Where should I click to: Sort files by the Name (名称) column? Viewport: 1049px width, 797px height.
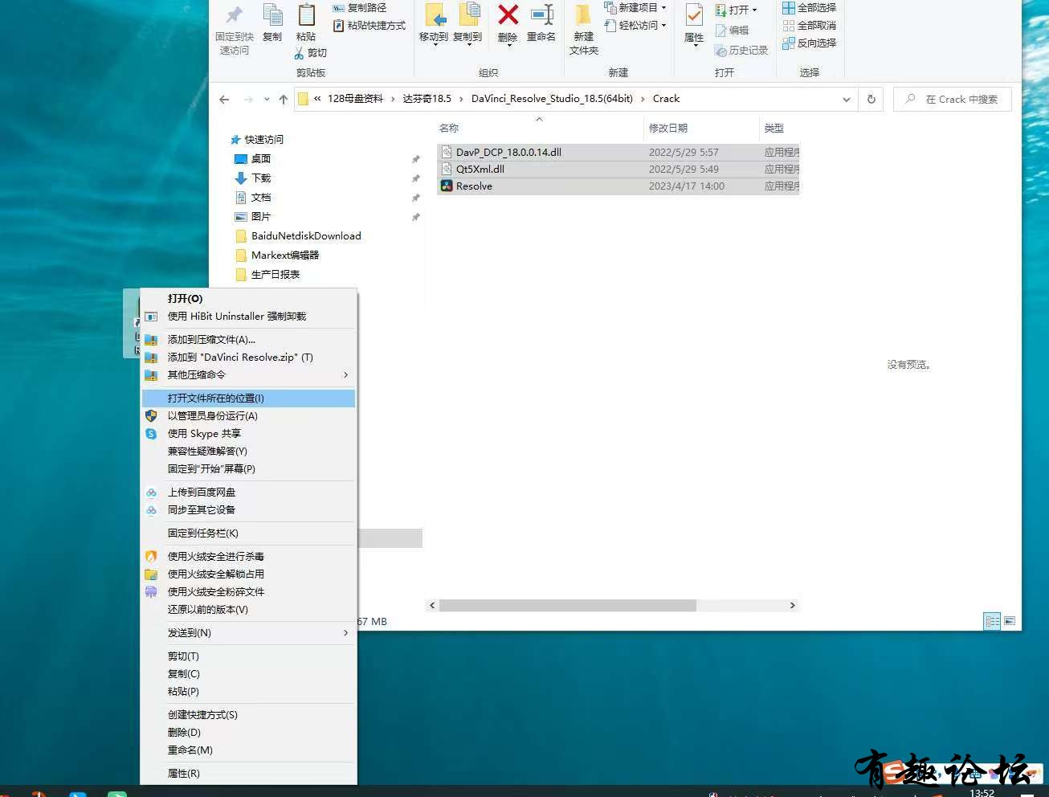[449, 129]
